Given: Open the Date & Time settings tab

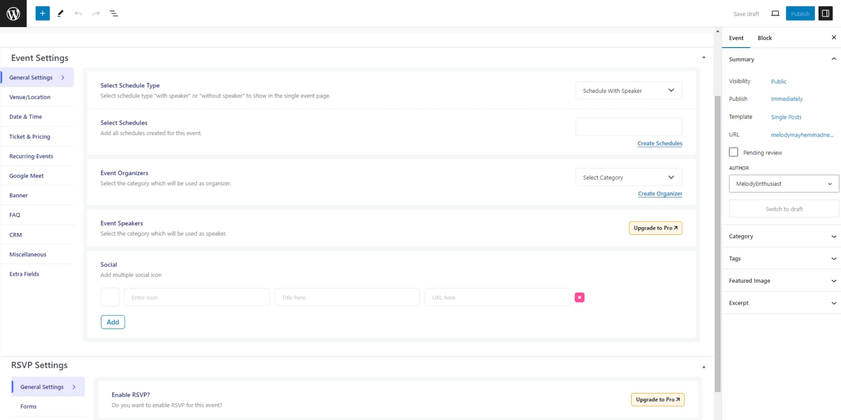Looking at the screenshot, I should coord(26,117).
